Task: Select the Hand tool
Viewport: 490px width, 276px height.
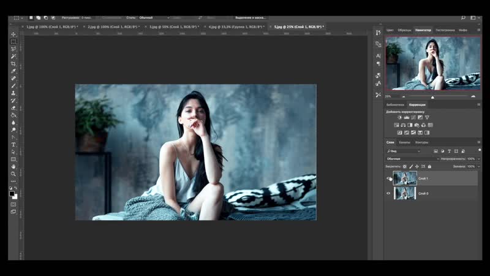Action: pos(13,166)
